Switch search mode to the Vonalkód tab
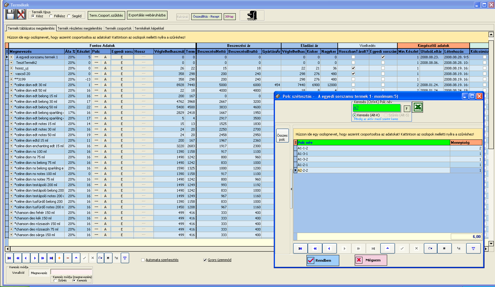The image size is (495, 287). tap(18, 273)
